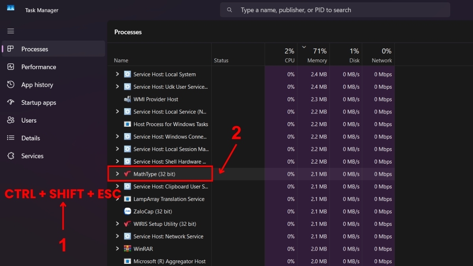Open the Performance page
The width and height of the screenshot is (473, 266).
[38, 67]
